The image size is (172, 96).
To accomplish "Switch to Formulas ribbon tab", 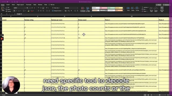I will (x=29, y=5).
